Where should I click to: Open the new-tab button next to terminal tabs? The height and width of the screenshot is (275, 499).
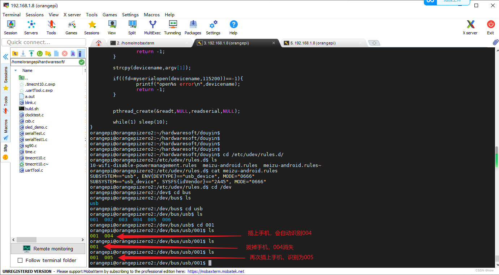pos(374,43)
